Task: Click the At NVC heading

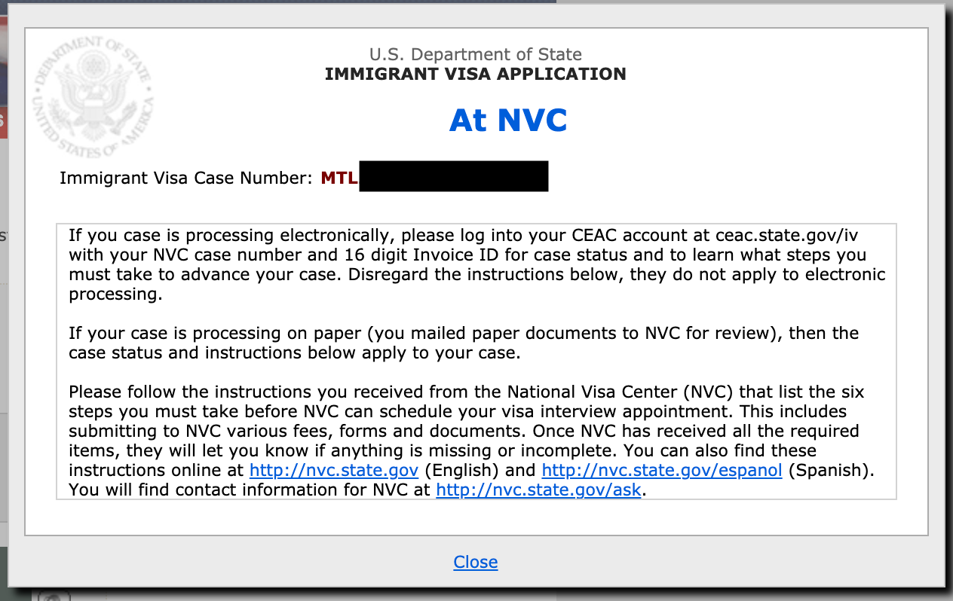Action: [508, 120]
